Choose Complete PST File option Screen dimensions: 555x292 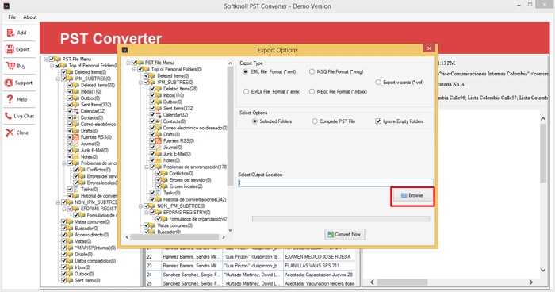tap(315, 121)
